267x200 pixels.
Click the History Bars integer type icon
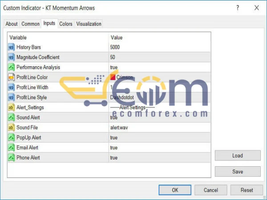11,47
